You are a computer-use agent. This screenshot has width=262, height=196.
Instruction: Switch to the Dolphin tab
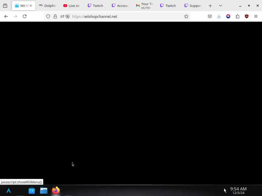(48, 6)
